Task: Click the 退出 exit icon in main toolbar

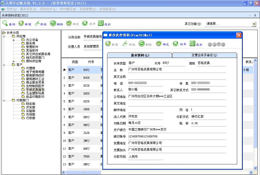Action: [x=101, y=23]
